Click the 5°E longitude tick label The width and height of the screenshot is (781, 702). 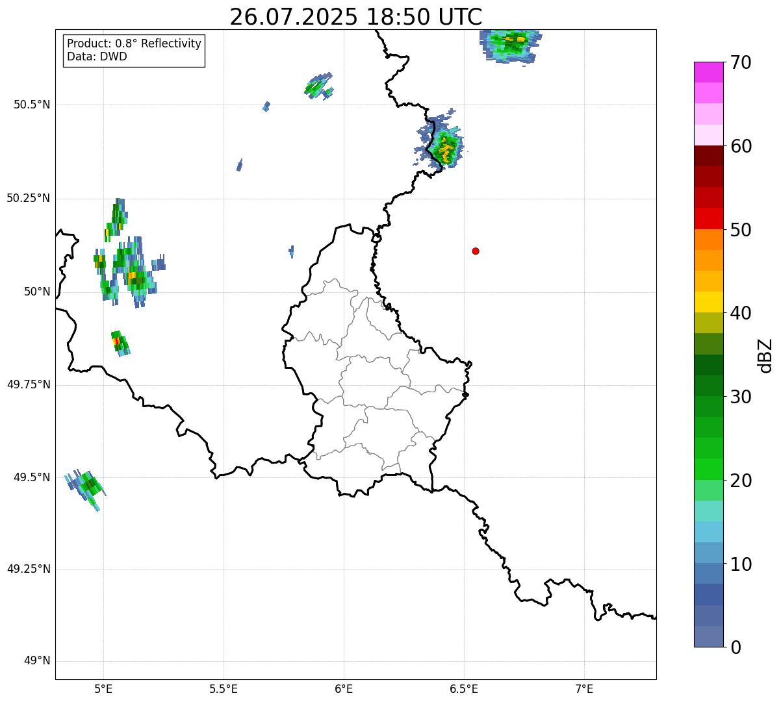[103, 688]
